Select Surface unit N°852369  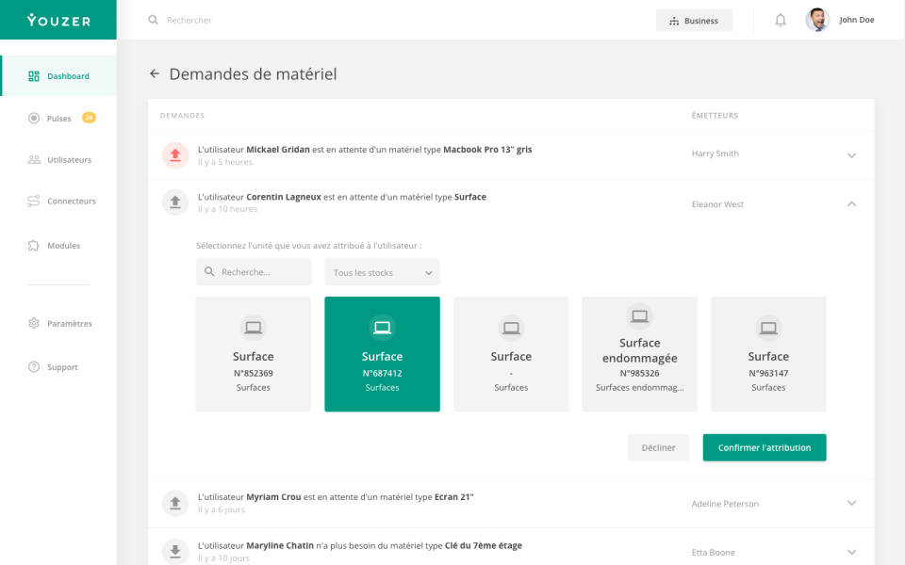253,354
